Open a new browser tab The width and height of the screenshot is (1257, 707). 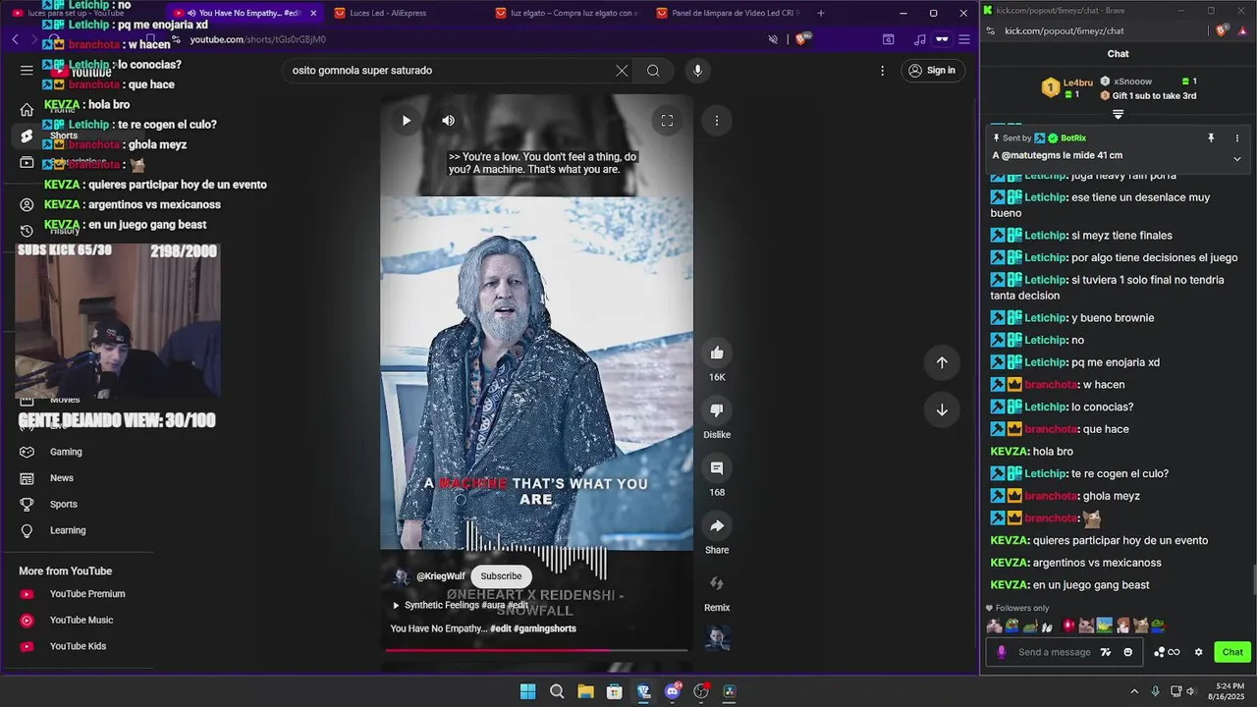(821, 13)
